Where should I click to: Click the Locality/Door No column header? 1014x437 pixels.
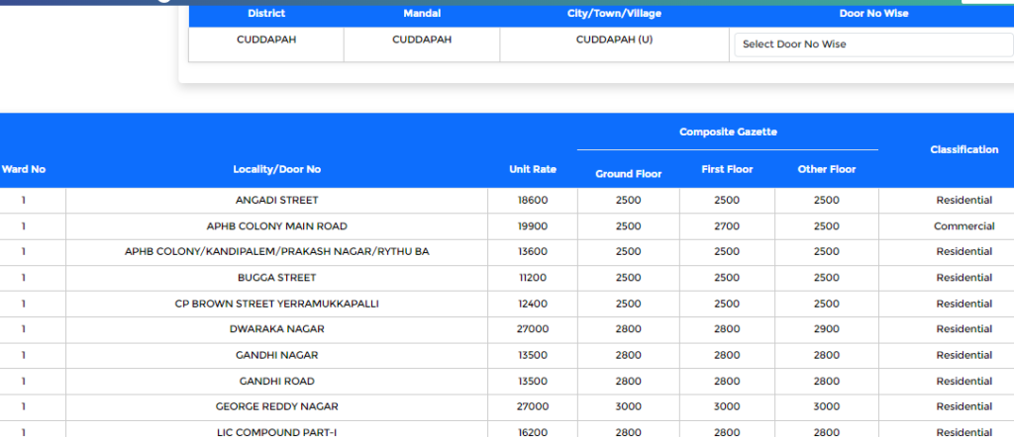276,169
